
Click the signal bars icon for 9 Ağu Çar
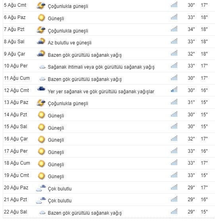(x=174, y=53)
